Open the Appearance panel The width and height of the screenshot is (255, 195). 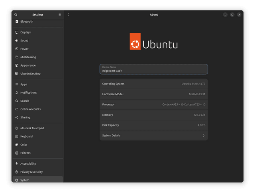coord(38,65)
